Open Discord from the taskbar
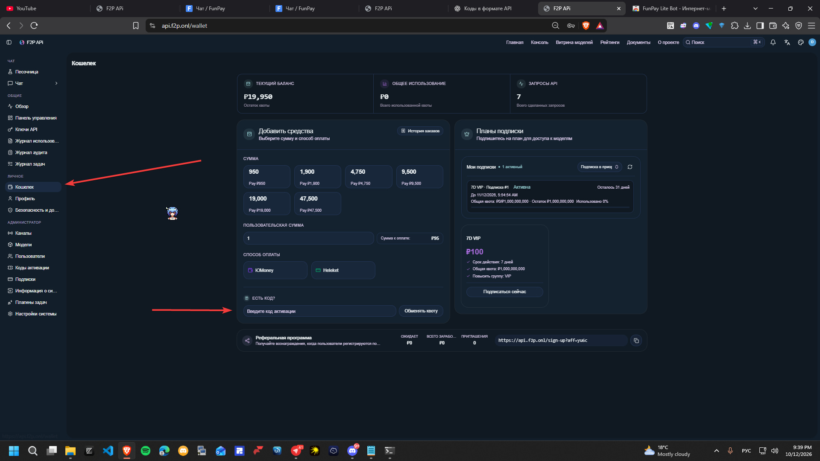The height and width of the screenshot is (461, 820). coord(352,451)
